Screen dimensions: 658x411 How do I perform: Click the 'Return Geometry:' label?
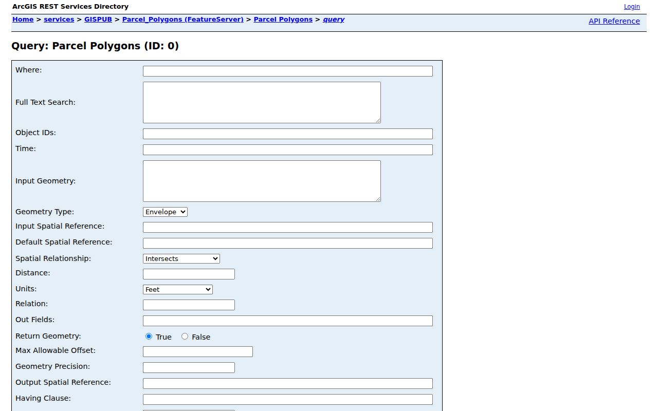coord(48,336)
